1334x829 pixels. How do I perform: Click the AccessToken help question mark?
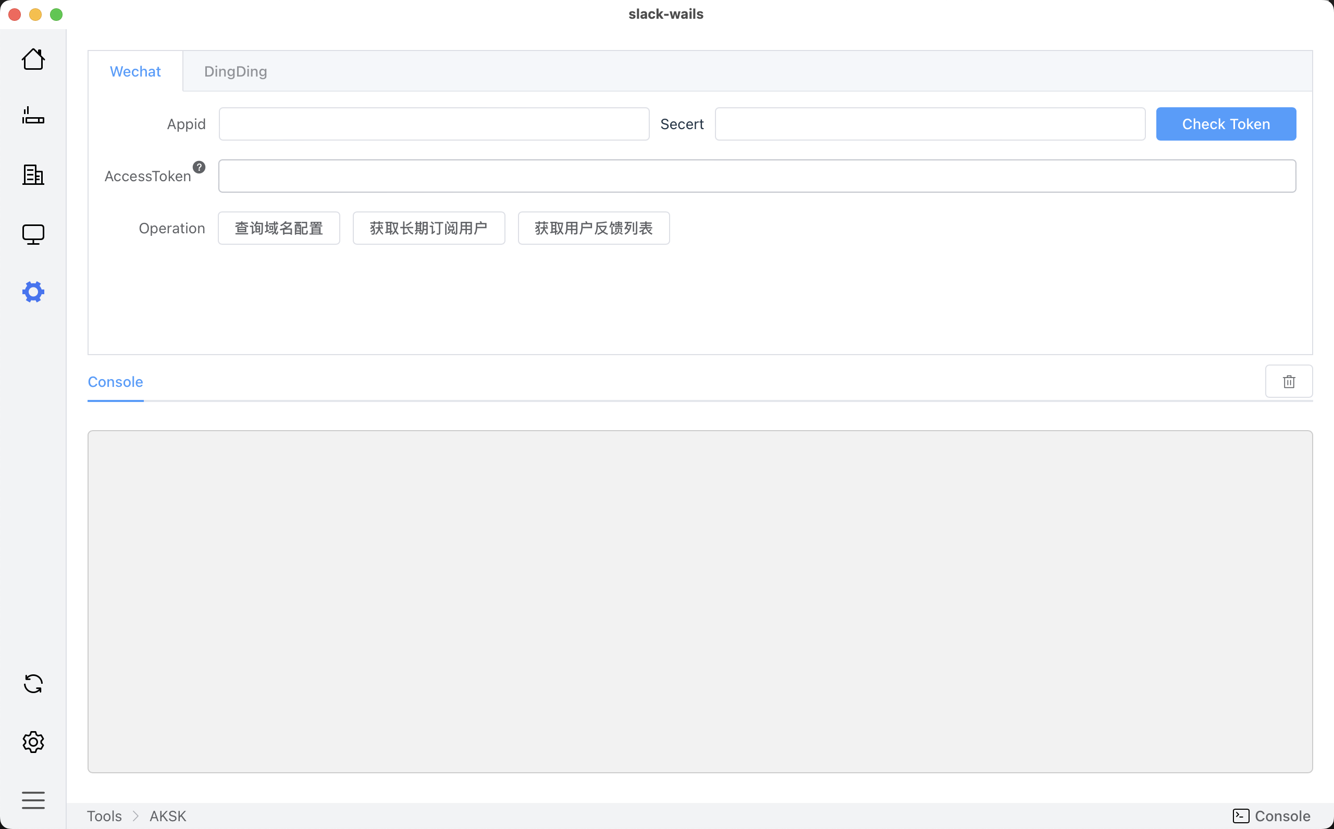tap(199, 167)
